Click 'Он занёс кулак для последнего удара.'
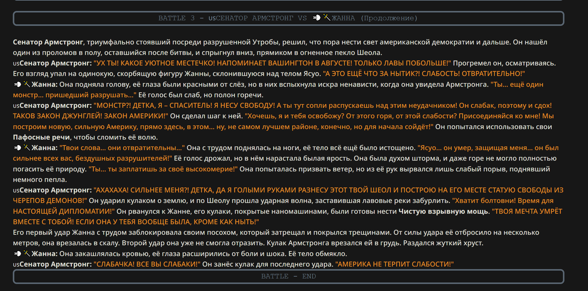The image size is (588, 291). tap(268, 264)
